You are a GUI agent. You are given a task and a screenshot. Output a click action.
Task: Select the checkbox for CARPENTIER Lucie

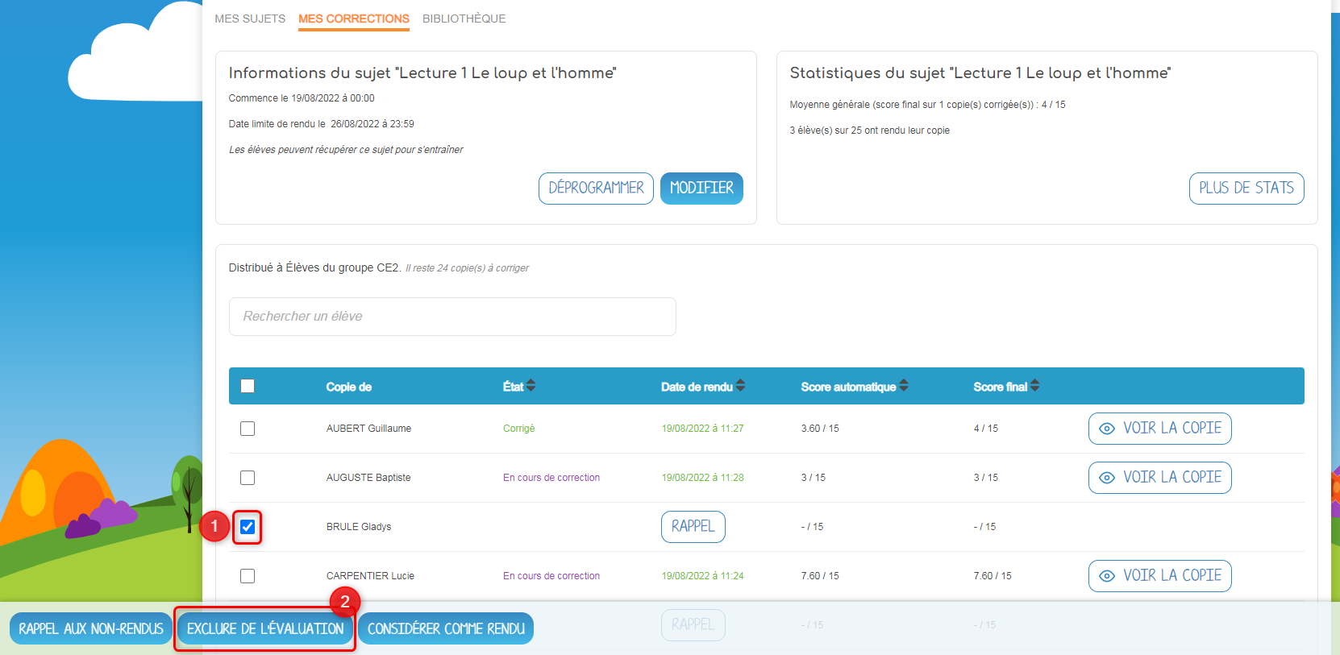click(248, 576)
